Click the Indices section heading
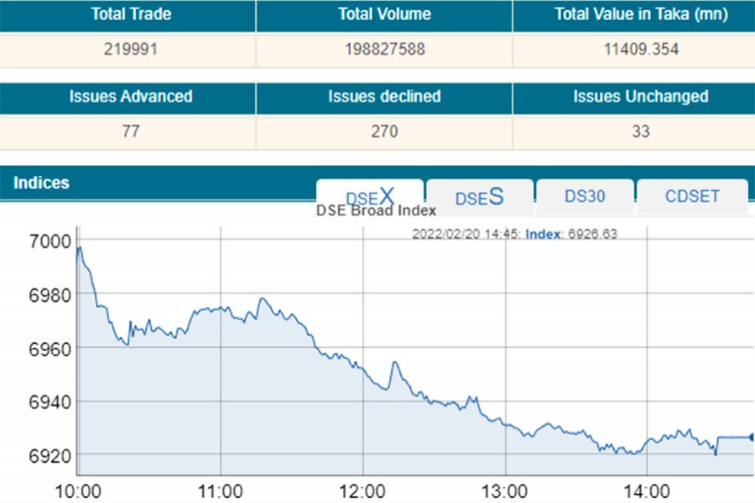 [x=42, y=183]
